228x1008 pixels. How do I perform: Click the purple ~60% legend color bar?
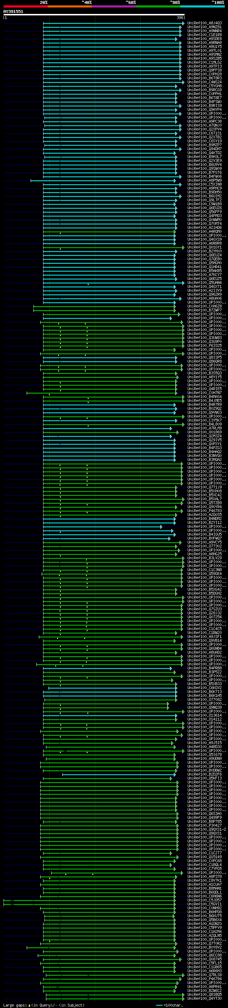pos(114,6)
